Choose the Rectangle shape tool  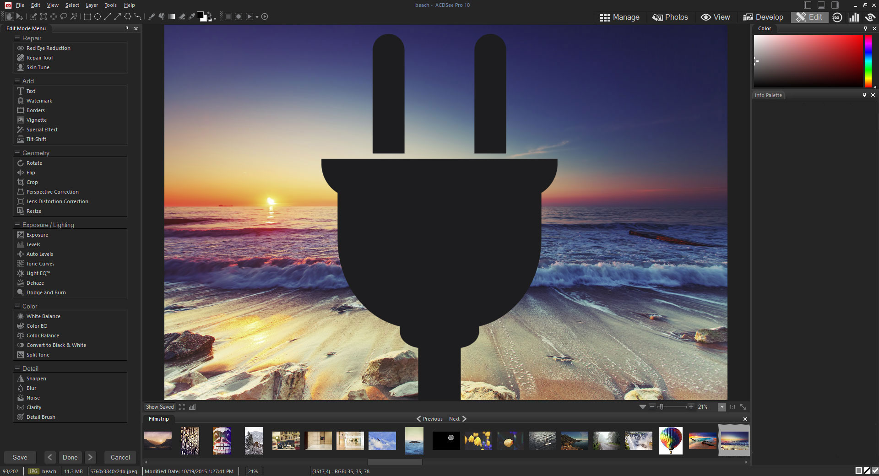(x=87, y=16)
